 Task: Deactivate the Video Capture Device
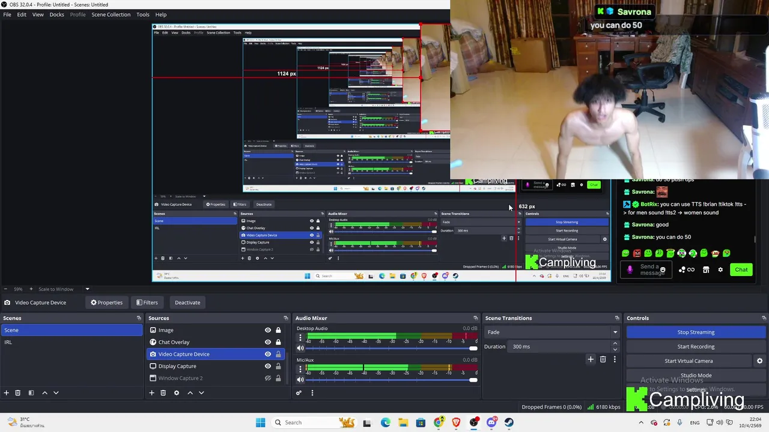[187, 302]
